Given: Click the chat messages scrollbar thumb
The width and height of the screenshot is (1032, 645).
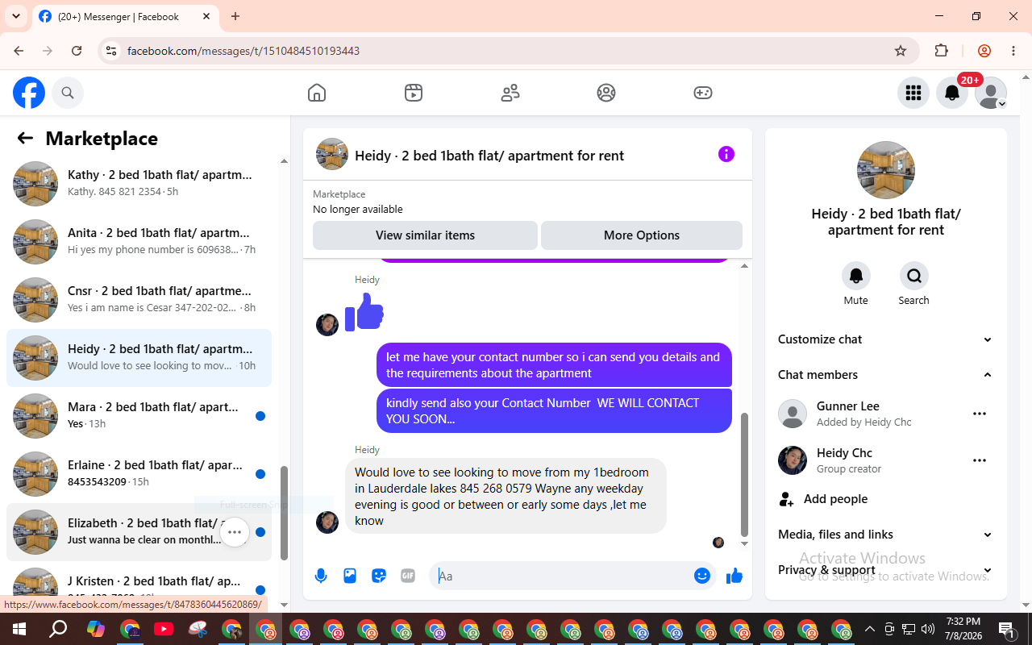Looking at the screenshot, I should [744, 475].
